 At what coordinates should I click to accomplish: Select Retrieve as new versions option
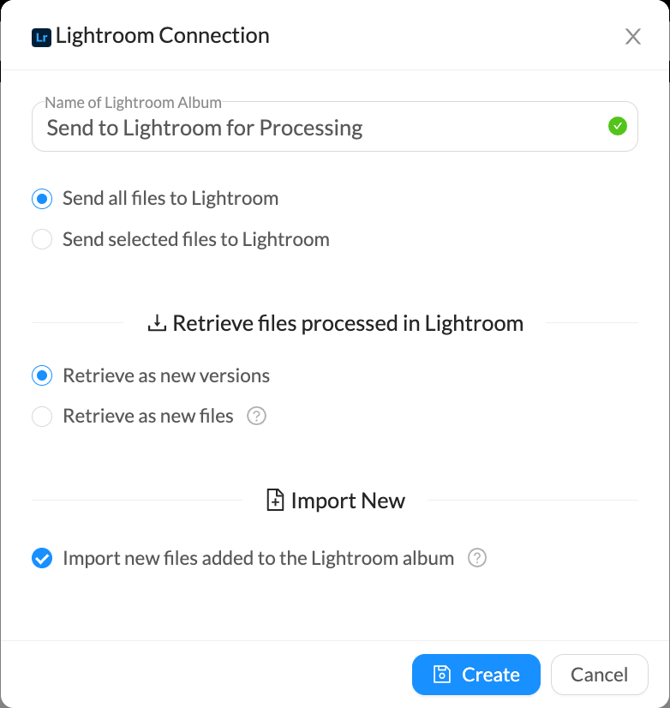tap(42, 375)
